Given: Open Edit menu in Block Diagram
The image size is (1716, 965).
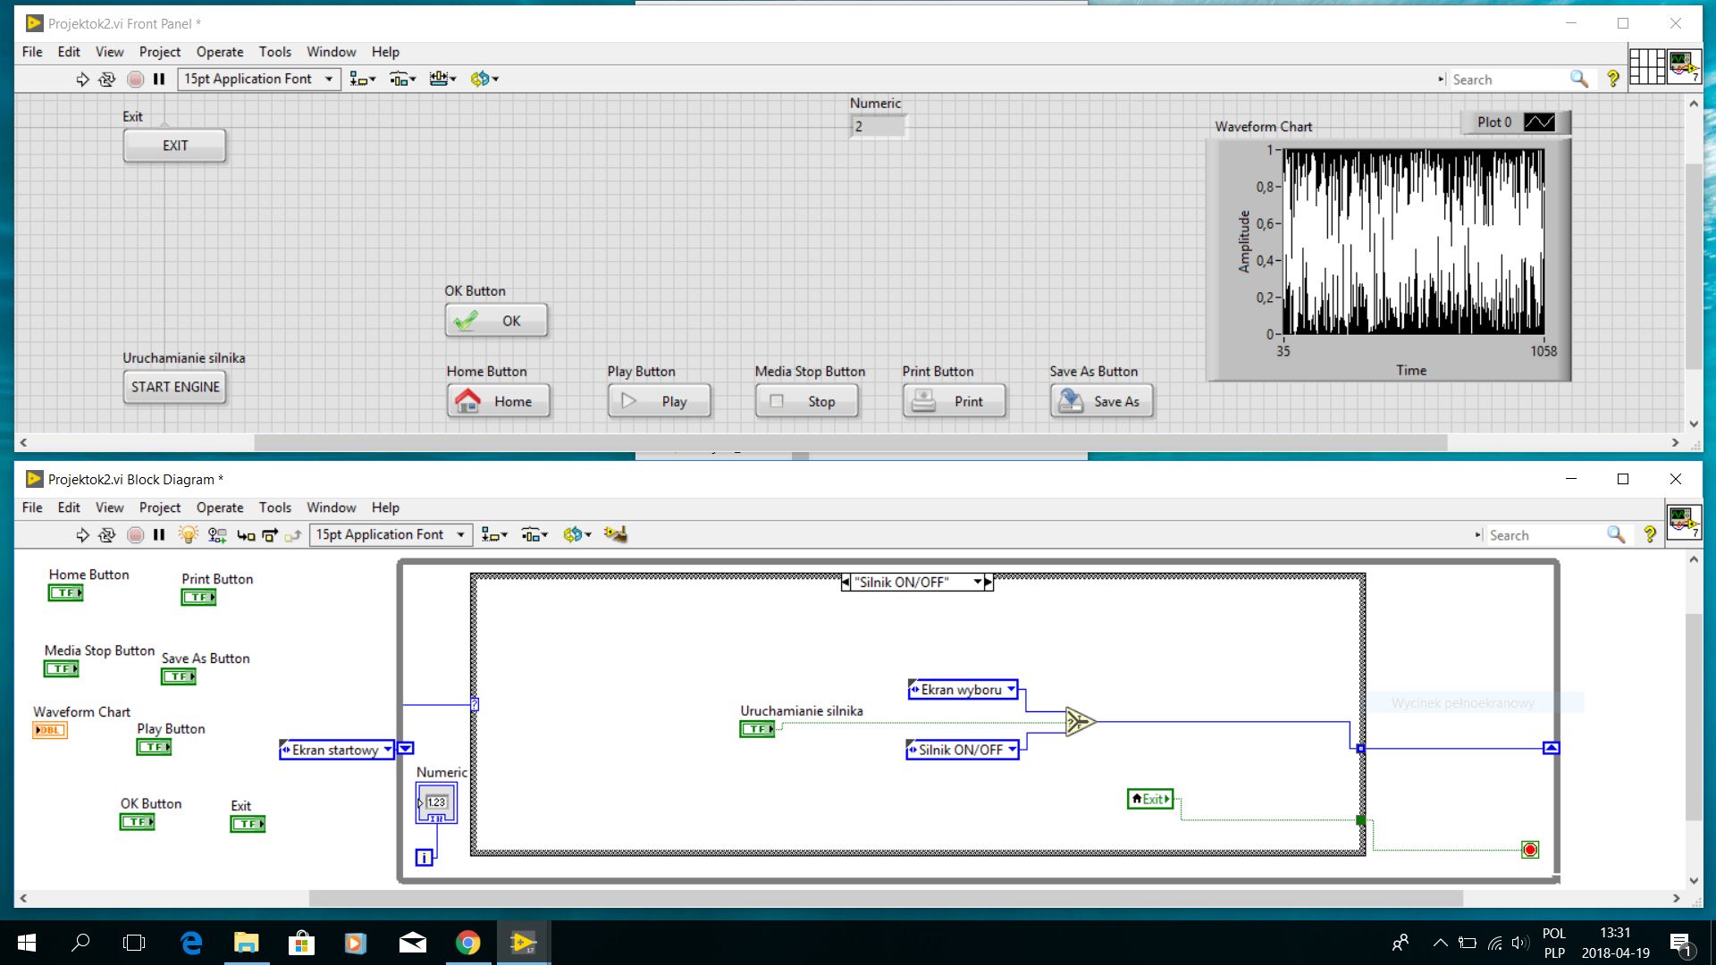Looking at the screenshot, I should [x=69, y=508].
